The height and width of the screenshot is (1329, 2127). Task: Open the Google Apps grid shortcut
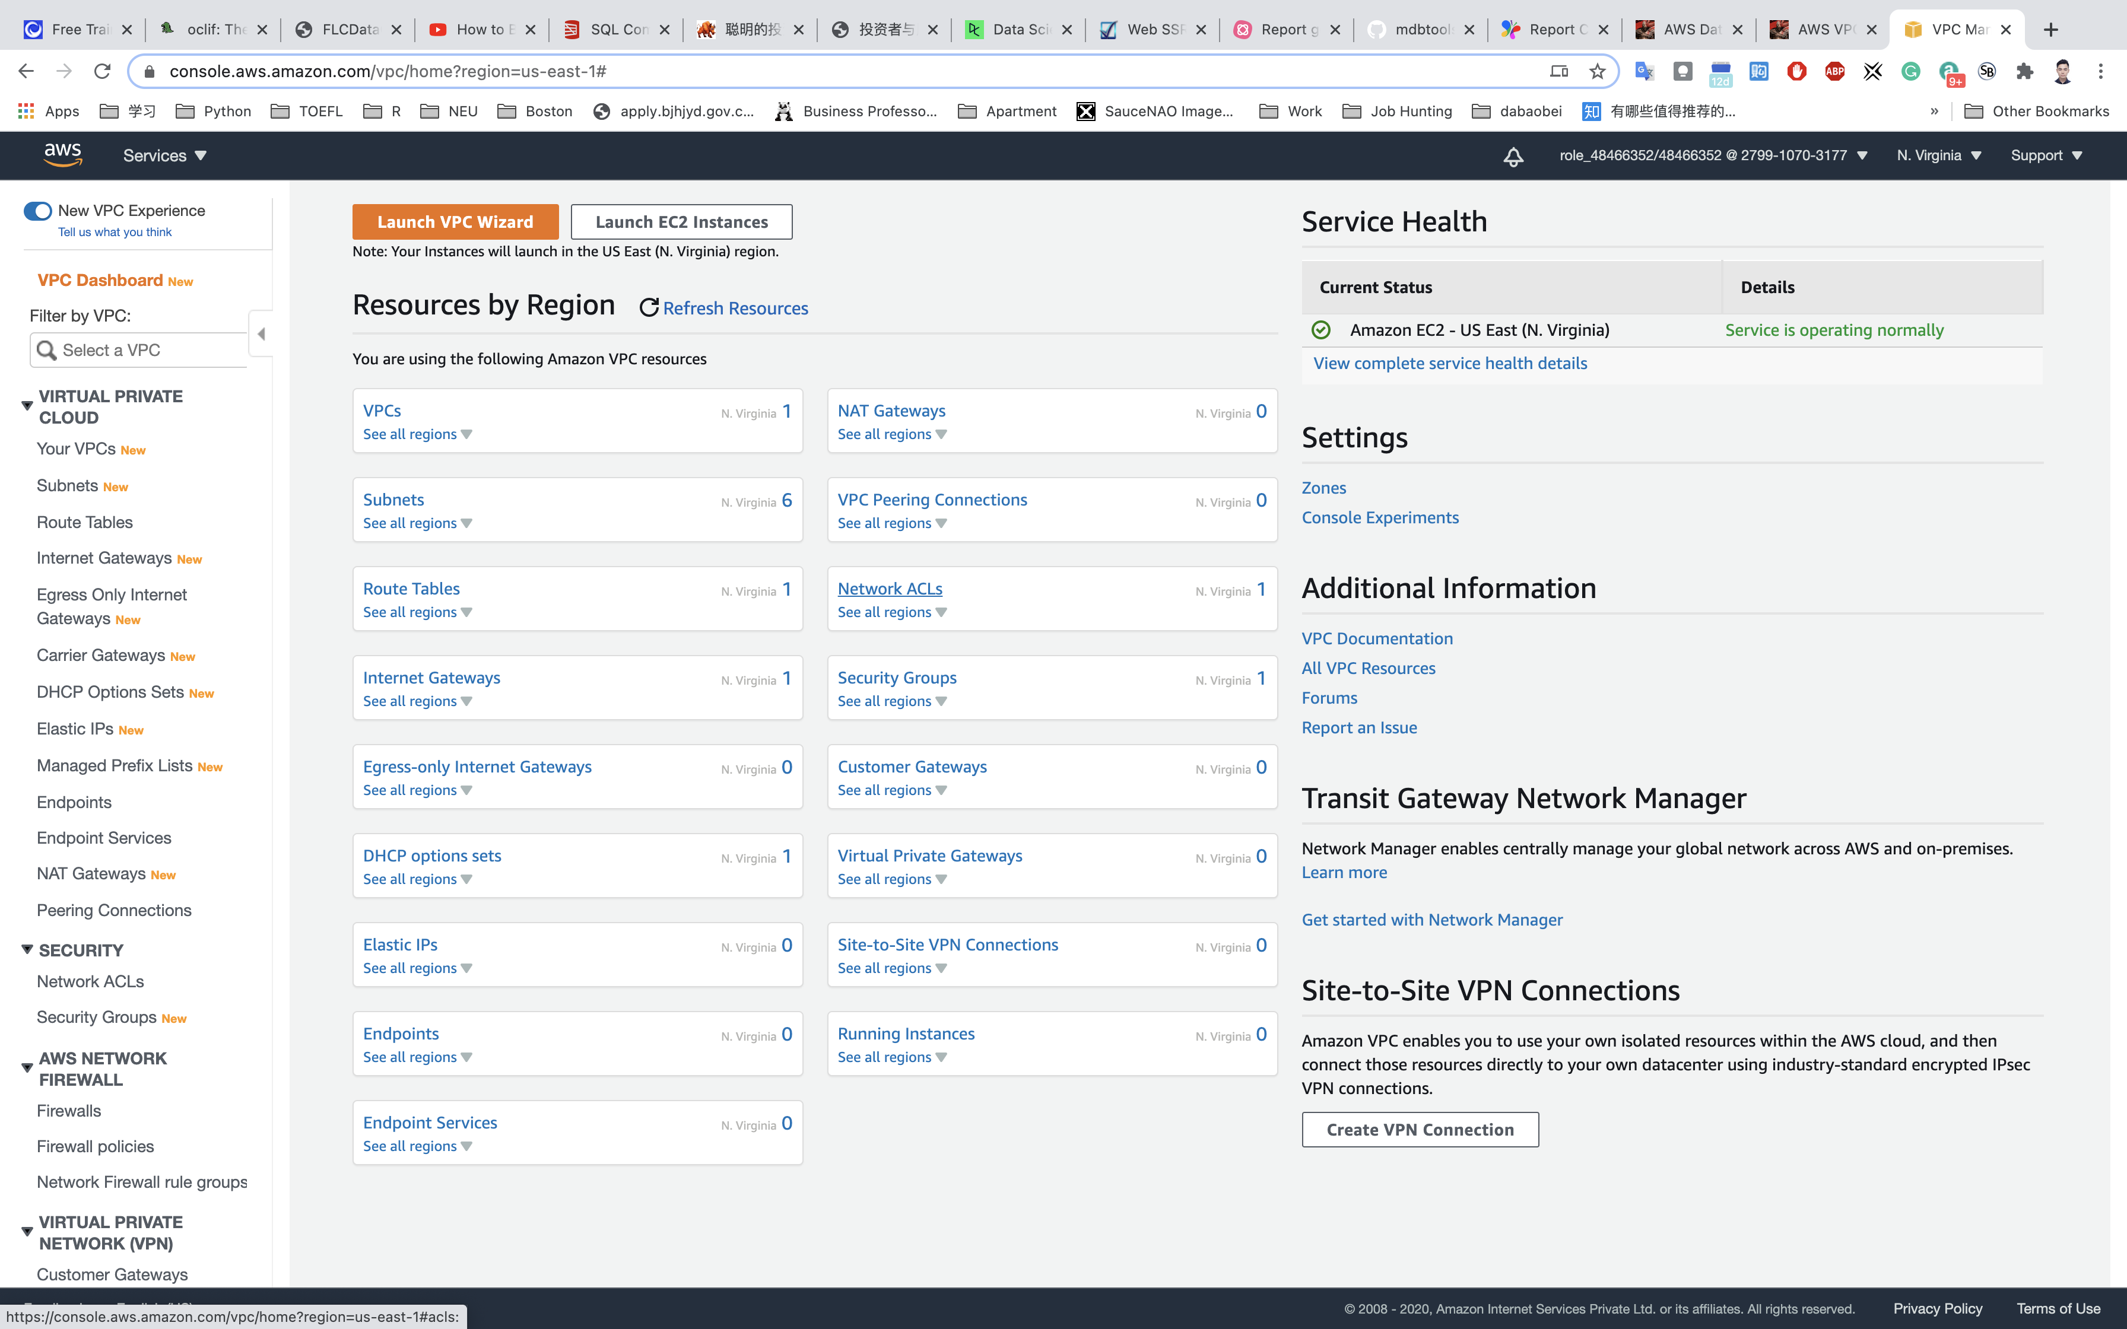click(26, 111)
